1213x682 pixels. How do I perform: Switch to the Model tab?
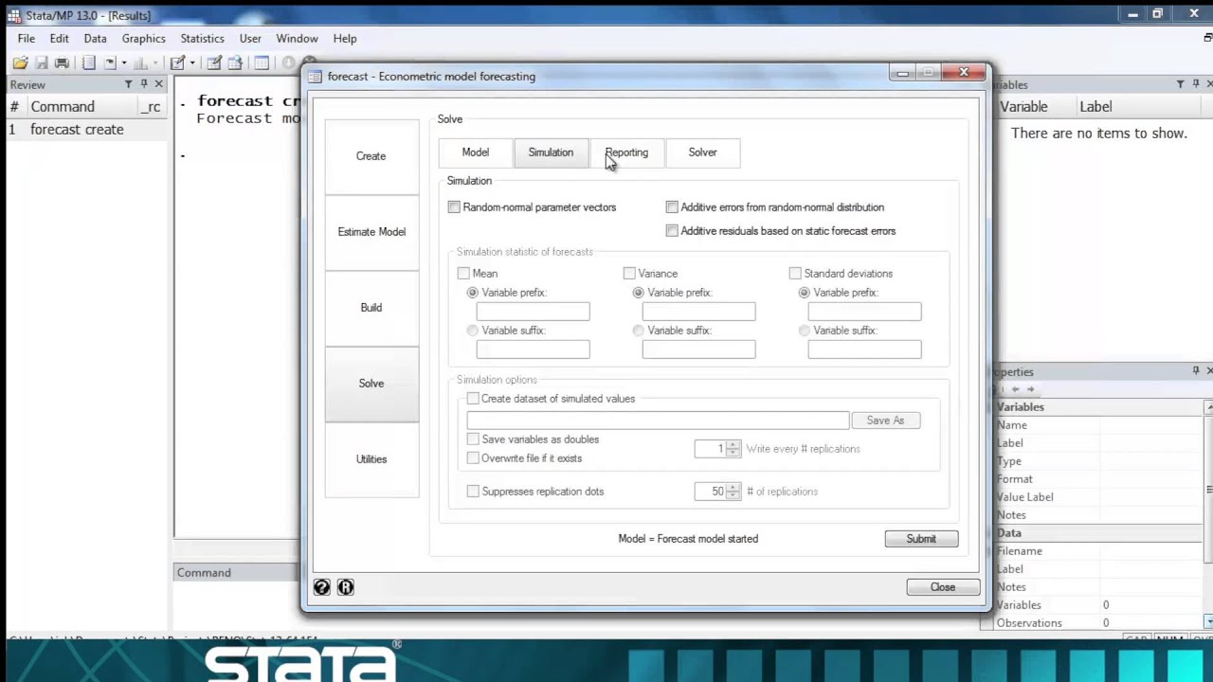coord(476,153)
